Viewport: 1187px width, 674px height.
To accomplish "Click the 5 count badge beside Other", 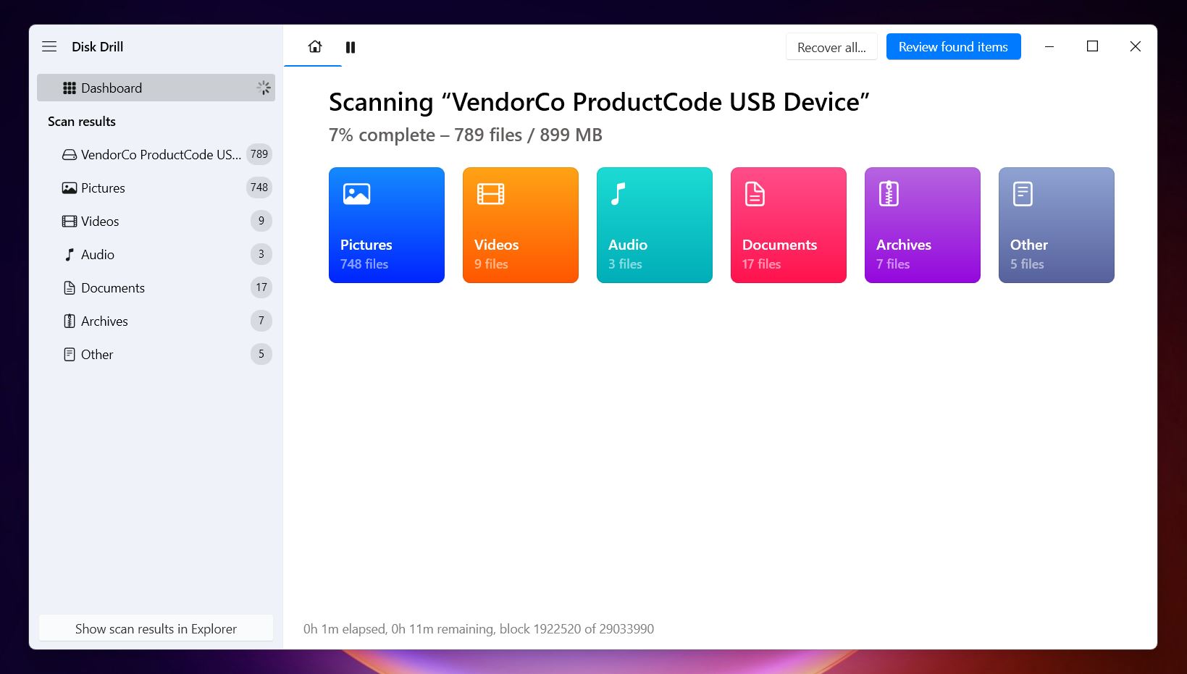I will (261, 354).
